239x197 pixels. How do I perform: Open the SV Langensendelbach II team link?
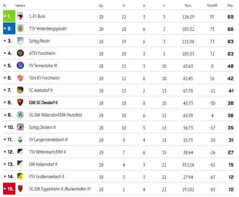[x=48, y=139]
